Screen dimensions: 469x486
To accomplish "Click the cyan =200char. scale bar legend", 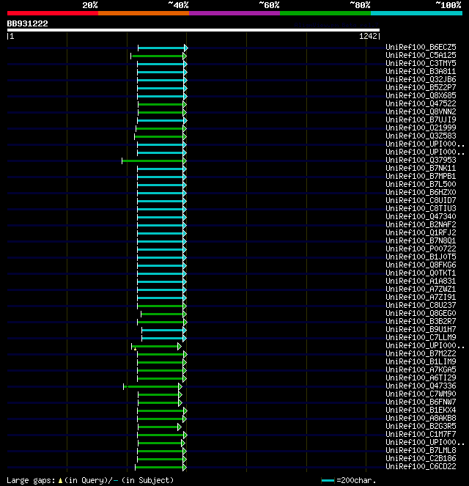I will [328, 480].
